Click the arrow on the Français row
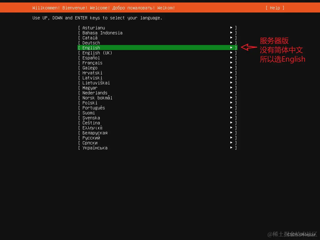320x240 pixels. pyautogui.click(x=231, y=62)
